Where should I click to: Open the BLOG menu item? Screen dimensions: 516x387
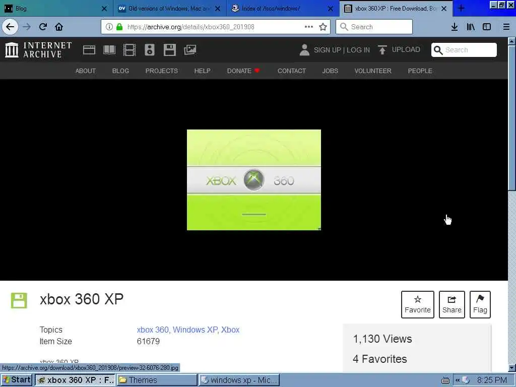point(120,71)
